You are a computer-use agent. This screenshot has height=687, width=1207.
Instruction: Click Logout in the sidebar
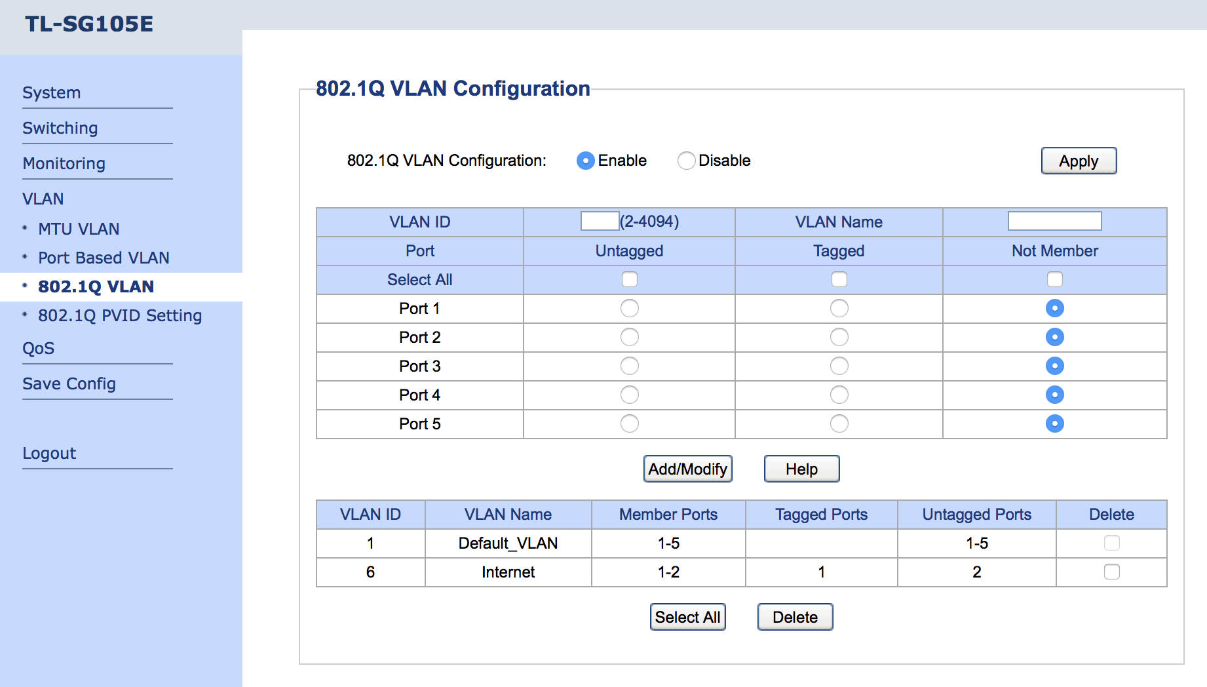click(x=49, y=454)
